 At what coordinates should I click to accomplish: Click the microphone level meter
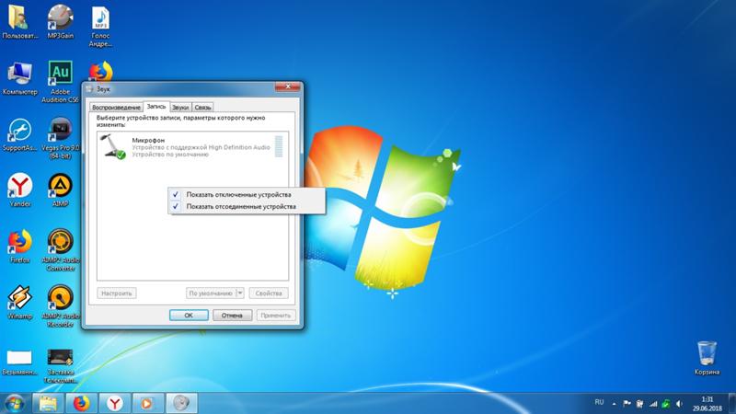pyautogui.click(x=279, y=146)
